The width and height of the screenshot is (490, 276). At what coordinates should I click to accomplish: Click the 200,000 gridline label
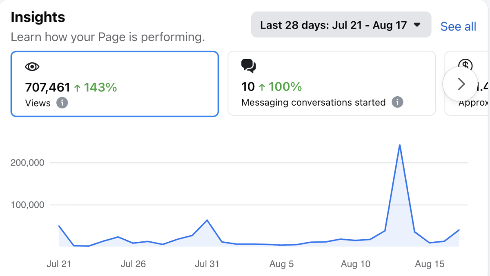[x=26, y=163]
